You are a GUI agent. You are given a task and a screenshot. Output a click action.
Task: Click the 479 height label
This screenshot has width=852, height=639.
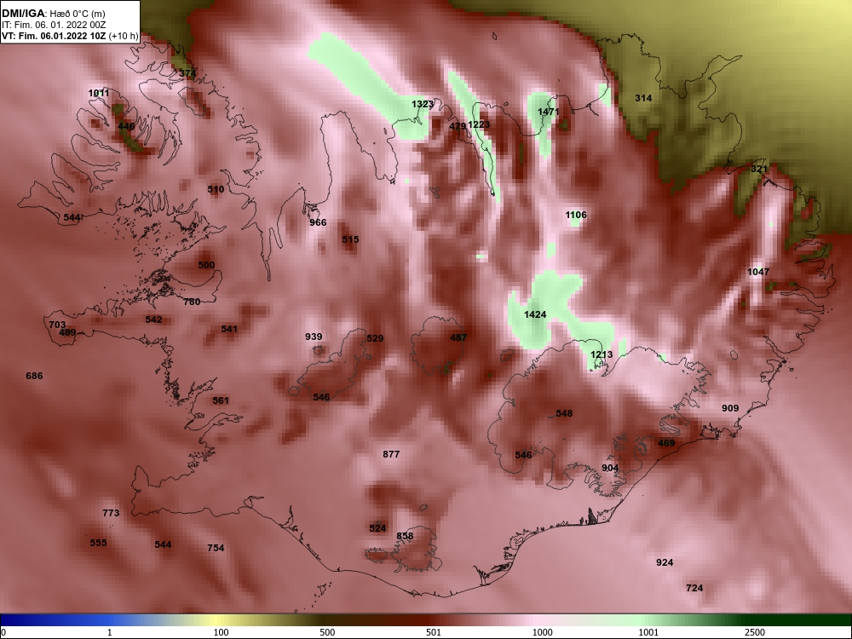(x=458, y=126)
